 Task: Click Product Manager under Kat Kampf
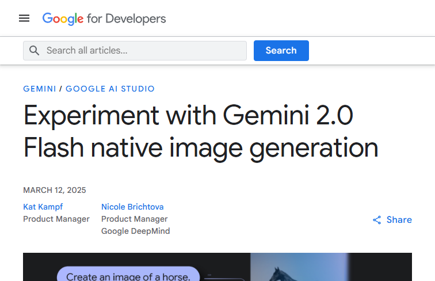pyautogui.click(x=56, y=219)
